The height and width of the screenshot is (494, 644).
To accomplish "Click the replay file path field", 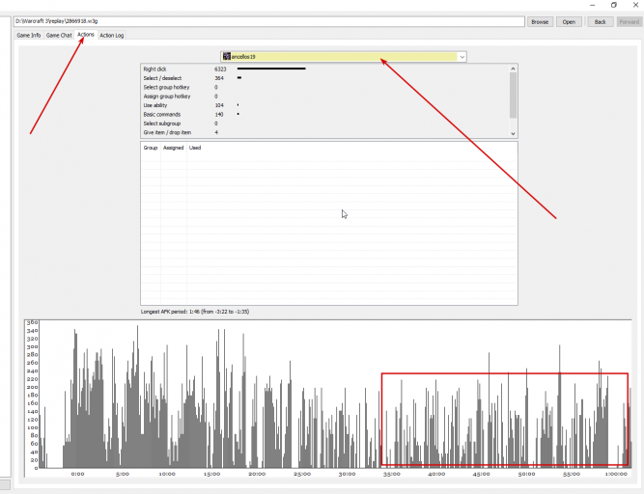I will point(269,21).
